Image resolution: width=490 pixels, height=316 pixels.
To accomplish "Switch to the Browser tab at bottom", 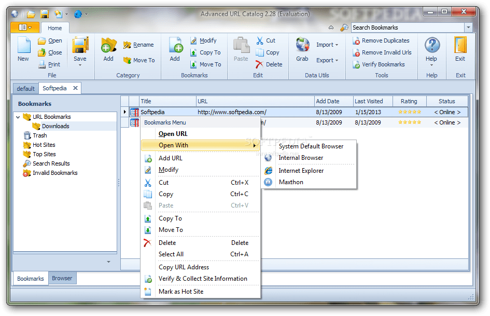I will pos(62,278).
